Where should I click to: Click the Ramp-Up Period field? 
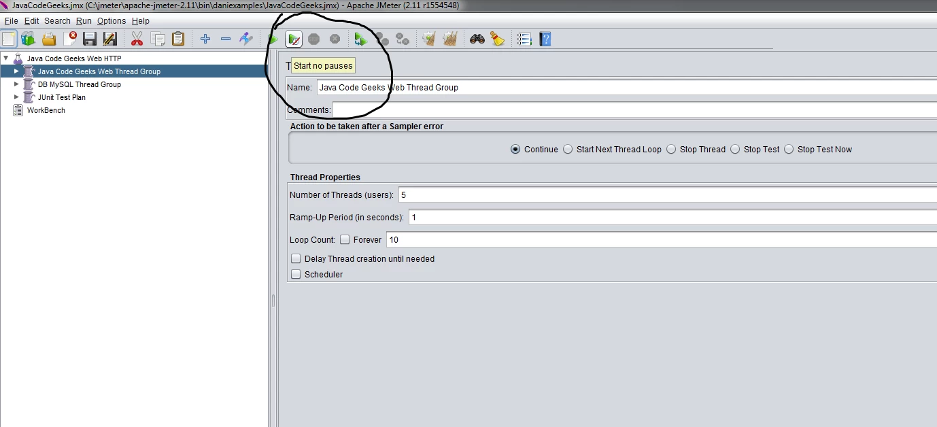pyautogui.click(x=672, y=218)
